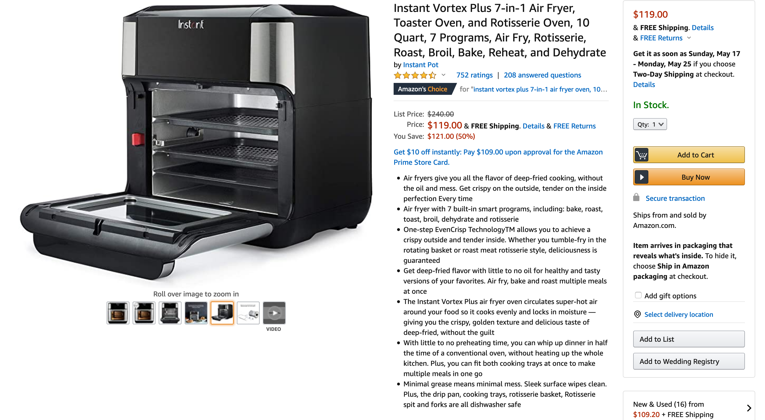The image size is (765, 420).
Task: Expand the FREE Returns chevron
Action: point(689,38)
